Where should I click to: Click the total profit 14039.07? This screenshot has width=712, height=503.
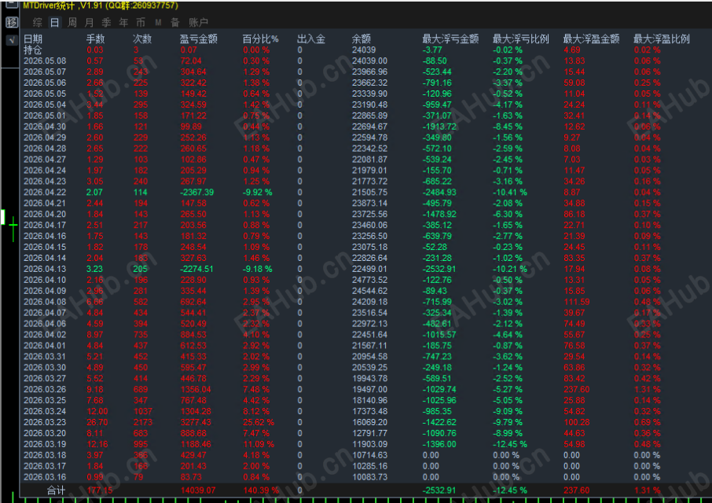click(198, 490)
